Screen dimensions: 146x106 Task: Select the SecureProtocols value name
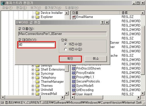click(88, 81)
